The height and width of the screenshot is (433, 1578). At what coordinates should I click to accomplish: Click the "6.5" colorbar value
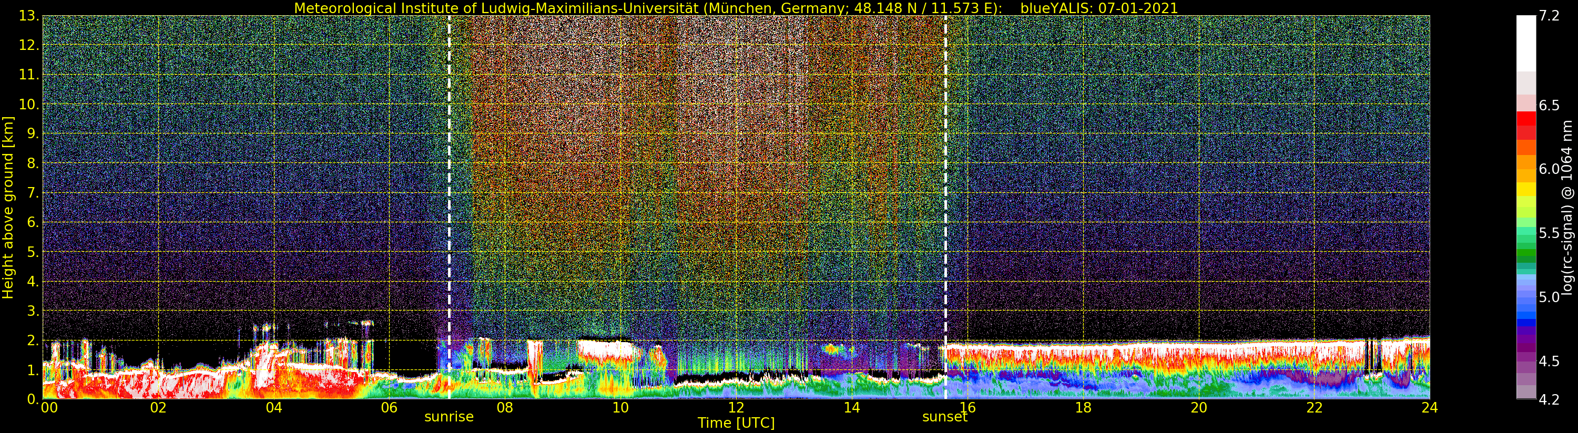coord(1549,105)
